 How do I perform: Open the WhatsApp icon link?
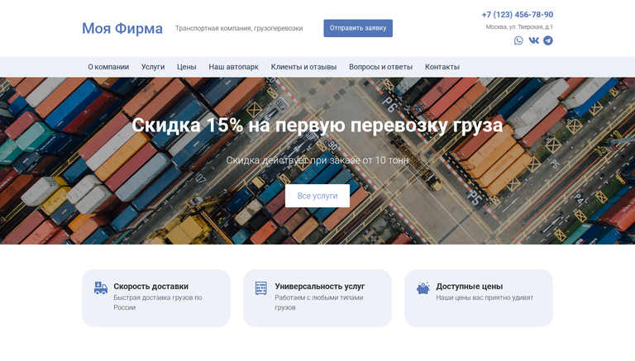click(518, 40)
